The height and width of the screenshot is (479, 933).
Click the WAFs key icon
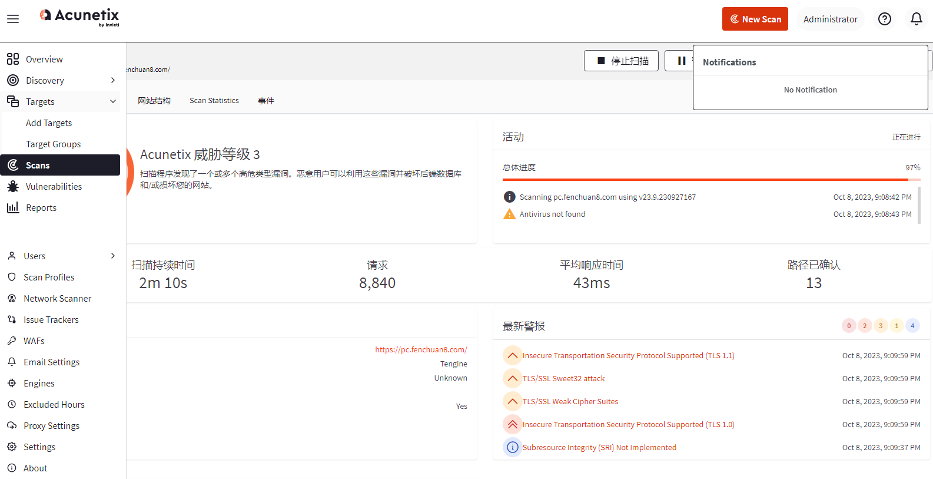tap(12, 341)
